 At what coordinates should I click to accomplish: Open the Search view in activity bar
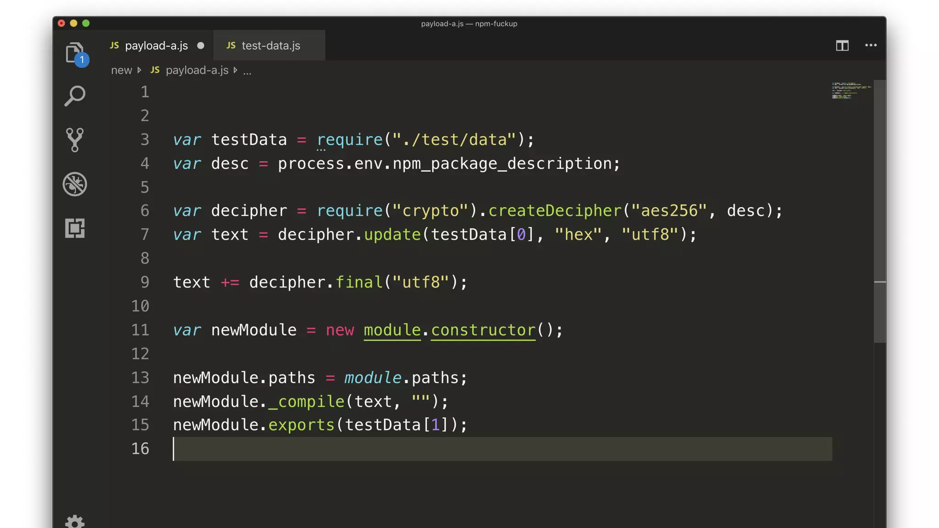74,96
